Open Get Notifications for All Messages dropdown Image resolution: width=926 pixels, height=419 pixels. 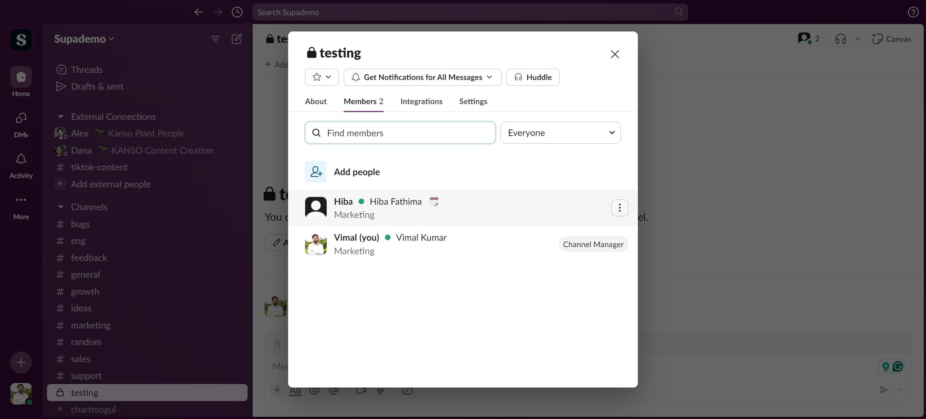[422, 77]
